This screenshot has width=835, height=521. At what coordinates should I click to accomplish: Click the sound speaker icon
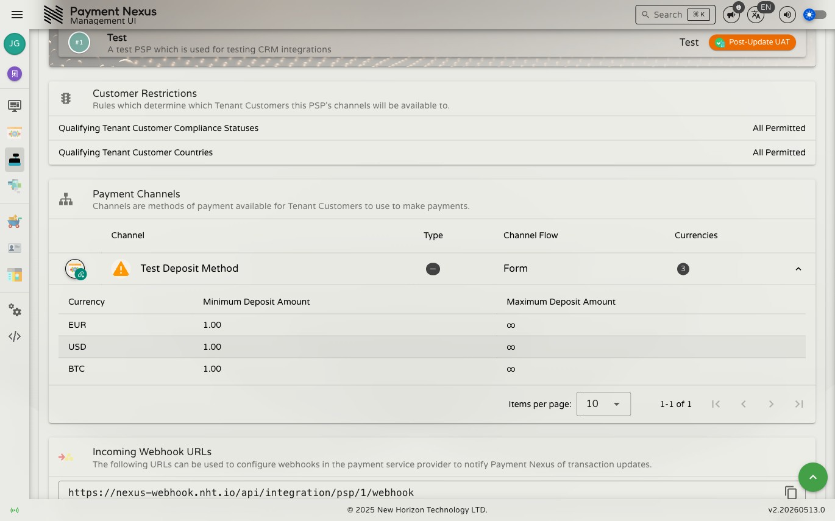tap(787, 15)
